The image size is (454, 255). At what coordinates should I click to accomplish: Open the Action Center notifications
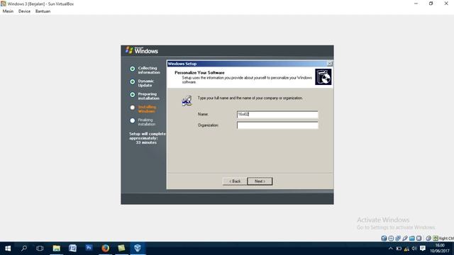pos(423,249)
